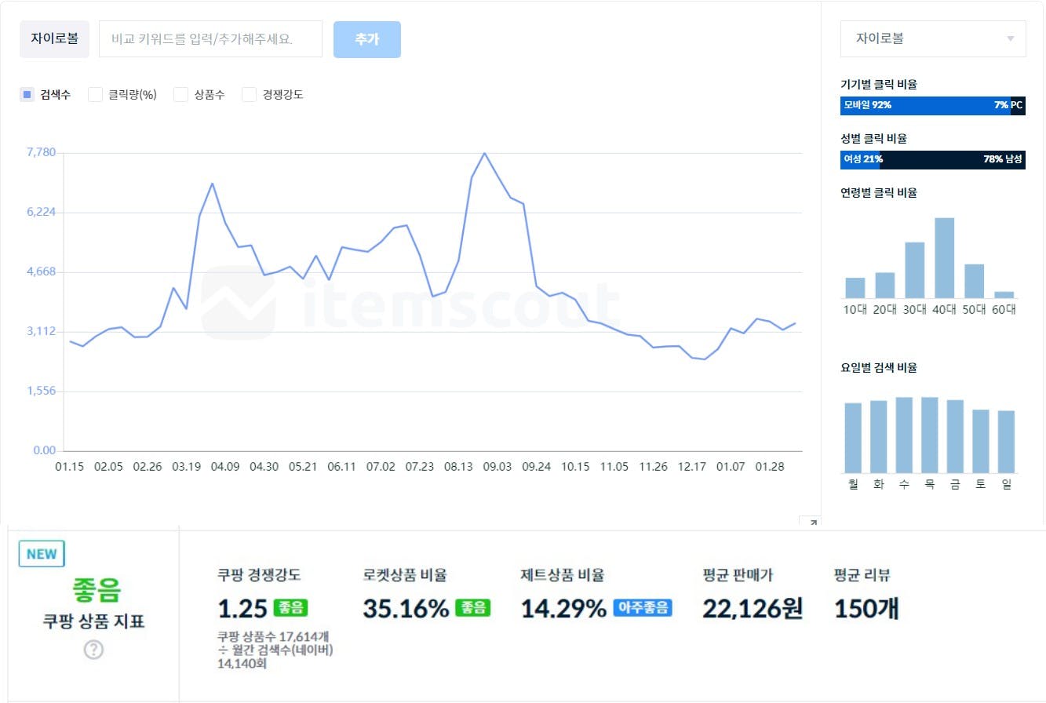Screen dimensions: 1046x703
Task: Enable the 클릭량(%) checkbox
Action: (x=95, y=95)
